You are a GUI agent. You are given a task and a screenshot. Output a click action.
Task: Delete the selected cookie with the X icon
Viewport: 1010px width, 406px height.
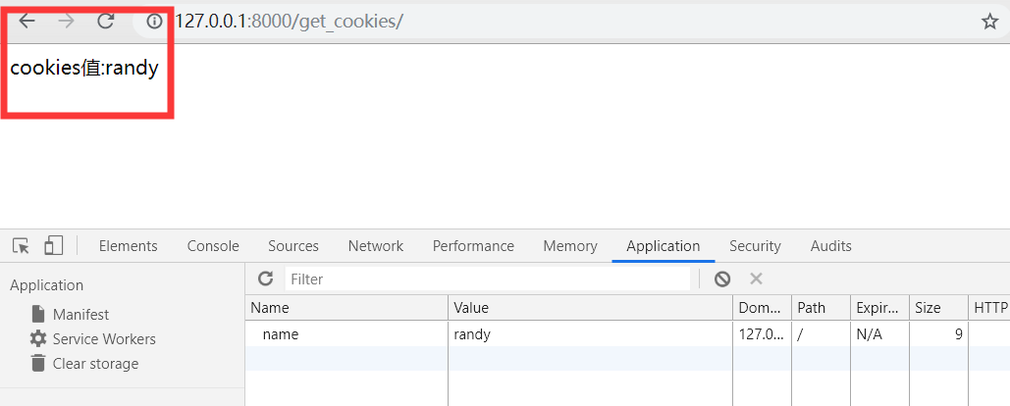[756, 279]
